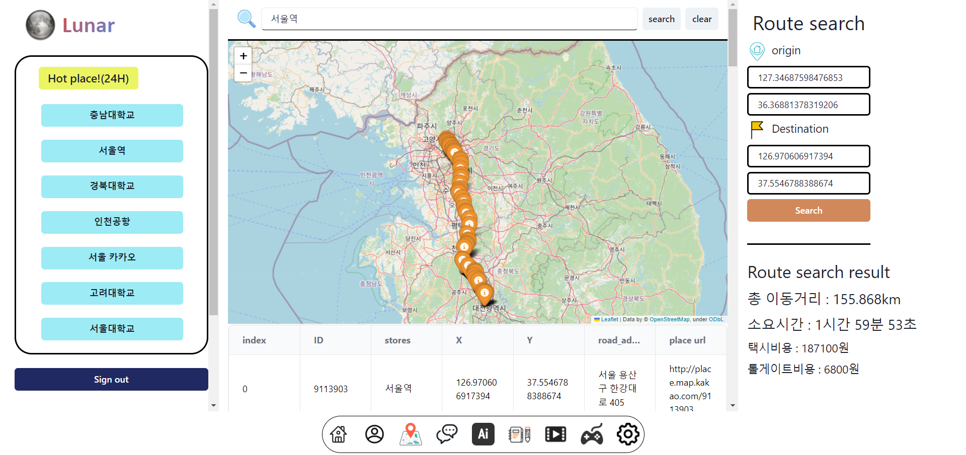Click the center panel scrollbar thumb
Viewport: 966px width, 455px height.
click(x=733, y=38)
